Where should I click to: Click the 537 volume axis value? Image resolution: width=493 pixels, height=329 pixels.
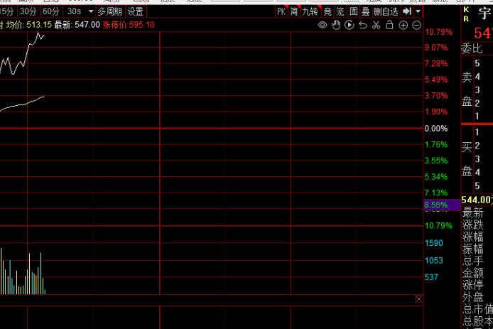pos(431,277)
